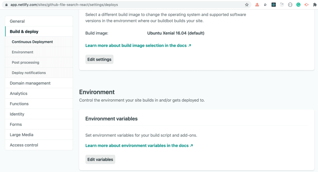The image size is (318, 172).
Task: Jump to the Environment subsection
Action: [39, 52]
